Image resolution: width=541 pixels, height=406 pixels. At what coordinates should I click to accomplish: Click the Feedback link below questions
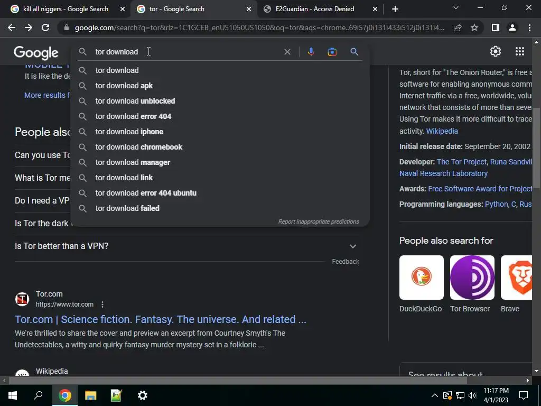pos(346,262)
